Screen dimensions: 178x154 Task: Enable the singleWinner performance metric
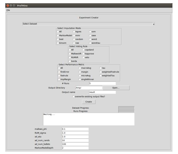pos(80,79)
